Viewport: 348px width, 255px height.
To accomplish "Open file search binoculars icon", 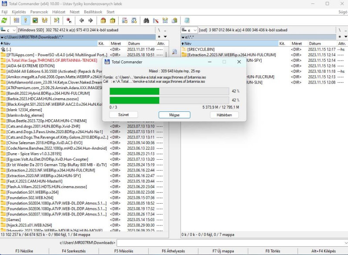I will [x=146, y=20].
